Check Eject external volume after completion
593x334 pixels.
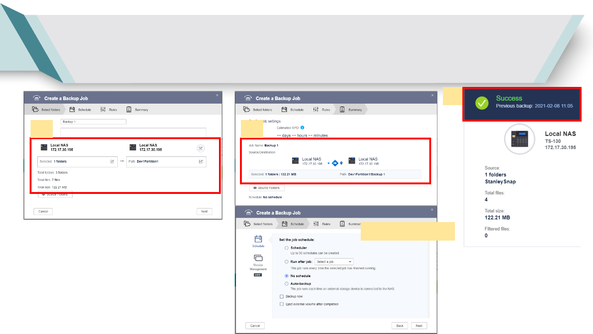(x=282, y=304)
